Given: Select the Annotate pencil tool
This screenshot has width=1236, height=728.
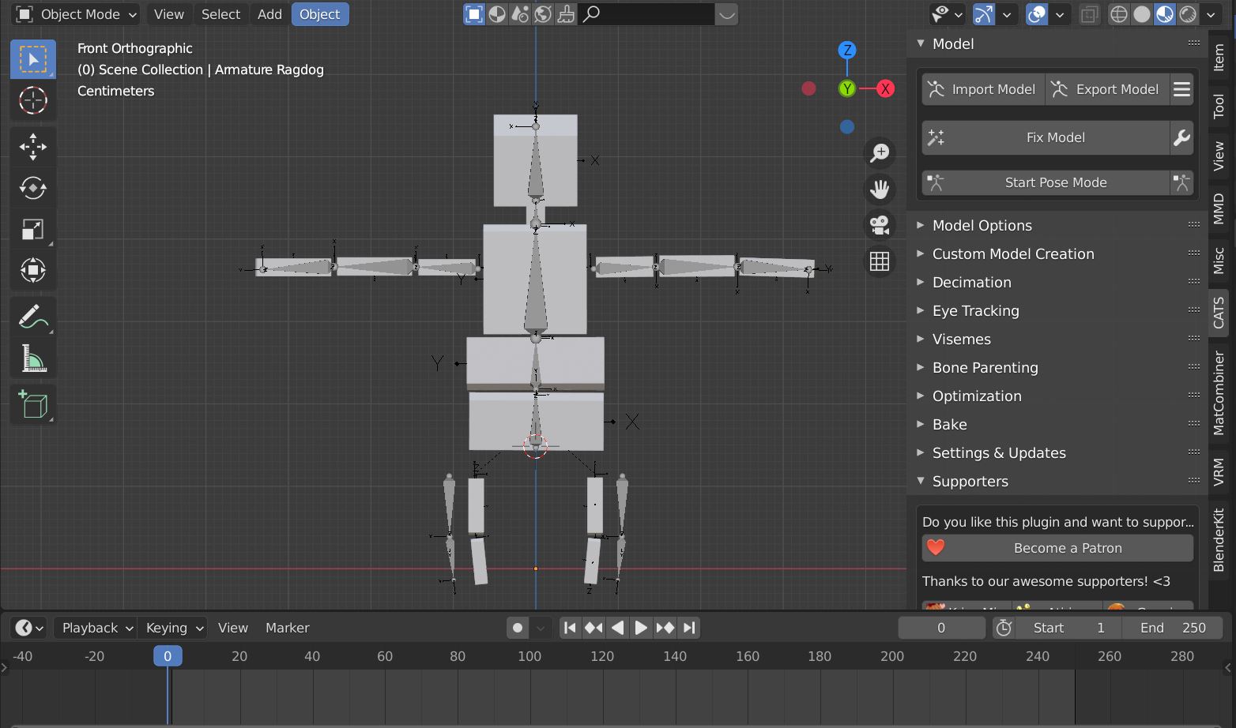Looking at the screenshot, I should [33, 317].
